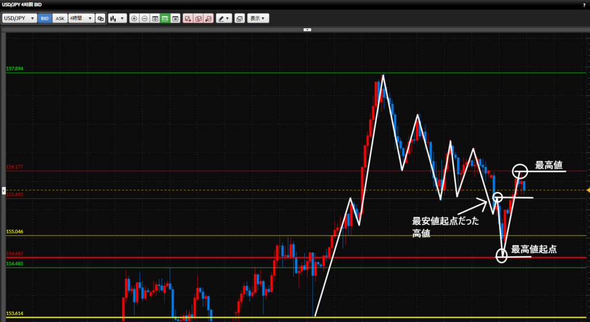Zoom out the chart with the minus icon

pos(145,18)
